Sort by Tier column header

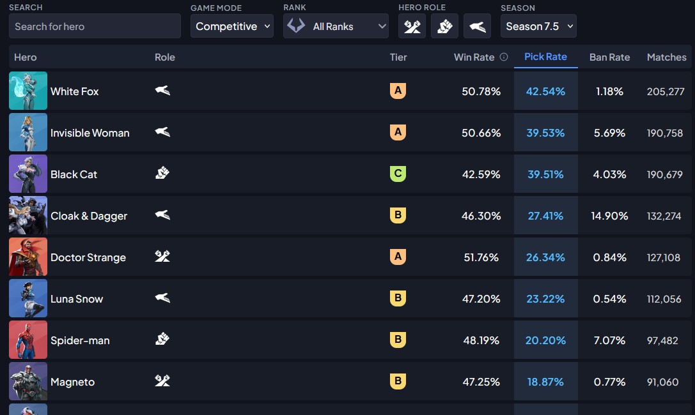coord(398,57)
